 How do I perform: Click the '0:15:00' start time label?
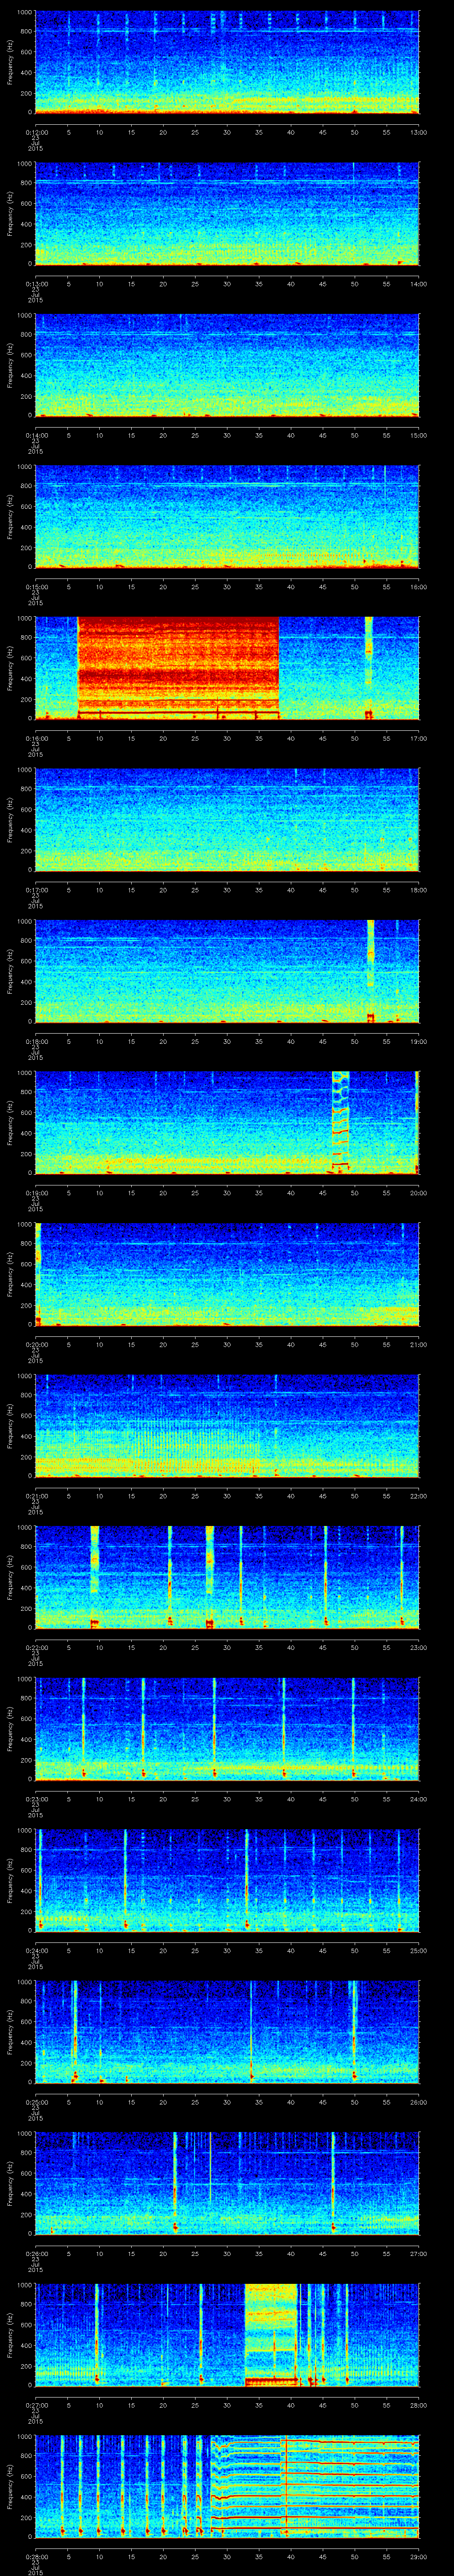(36, 586)
